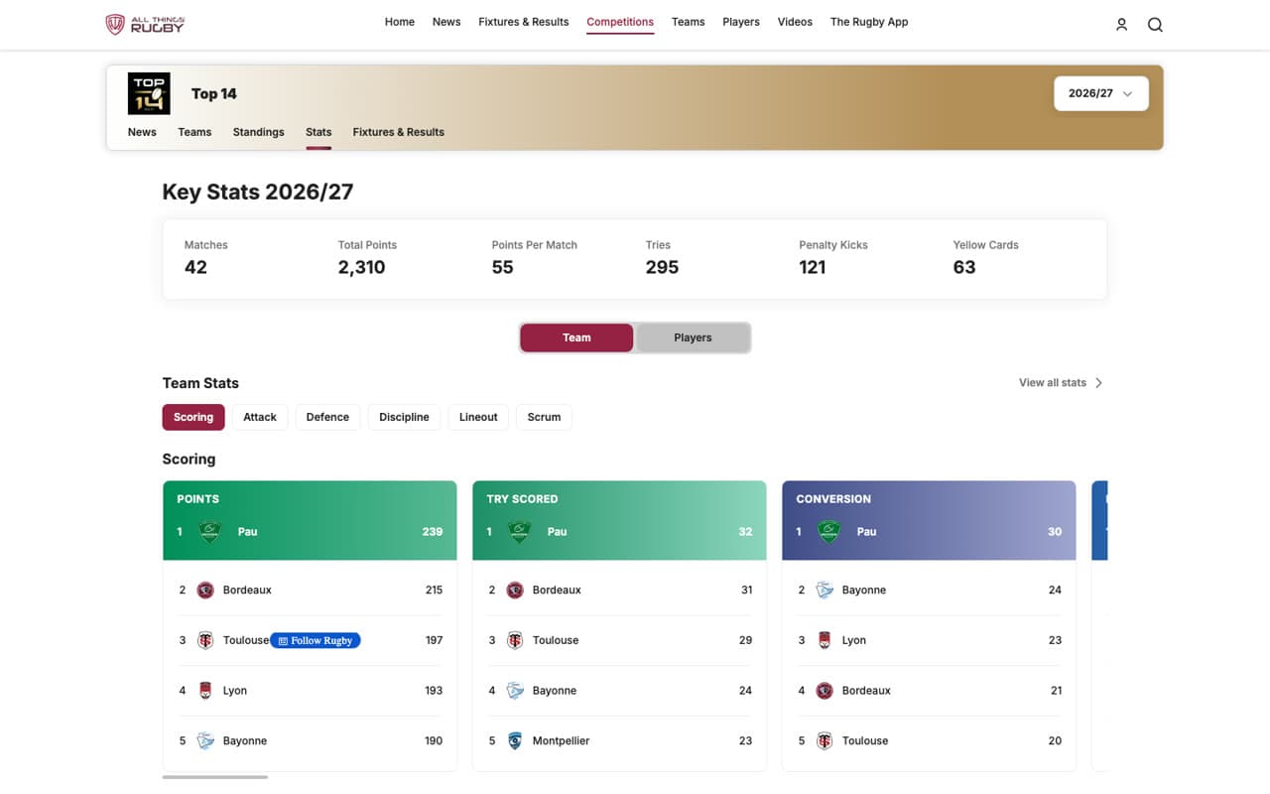Click Lyon crest in Conversion list

(x=825, y=640)
